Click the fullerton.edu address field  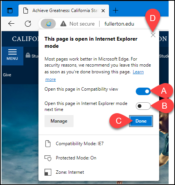119,24
